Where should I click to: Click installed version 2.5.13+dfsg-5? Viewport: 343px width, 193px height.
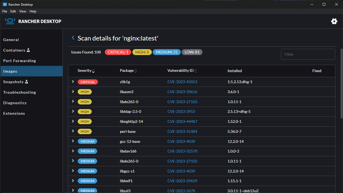[239, 111]
